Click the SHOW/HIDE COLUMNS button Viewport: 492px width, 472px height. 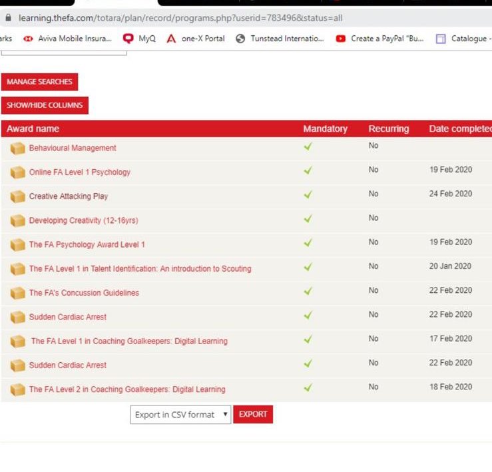coord(45,105)
